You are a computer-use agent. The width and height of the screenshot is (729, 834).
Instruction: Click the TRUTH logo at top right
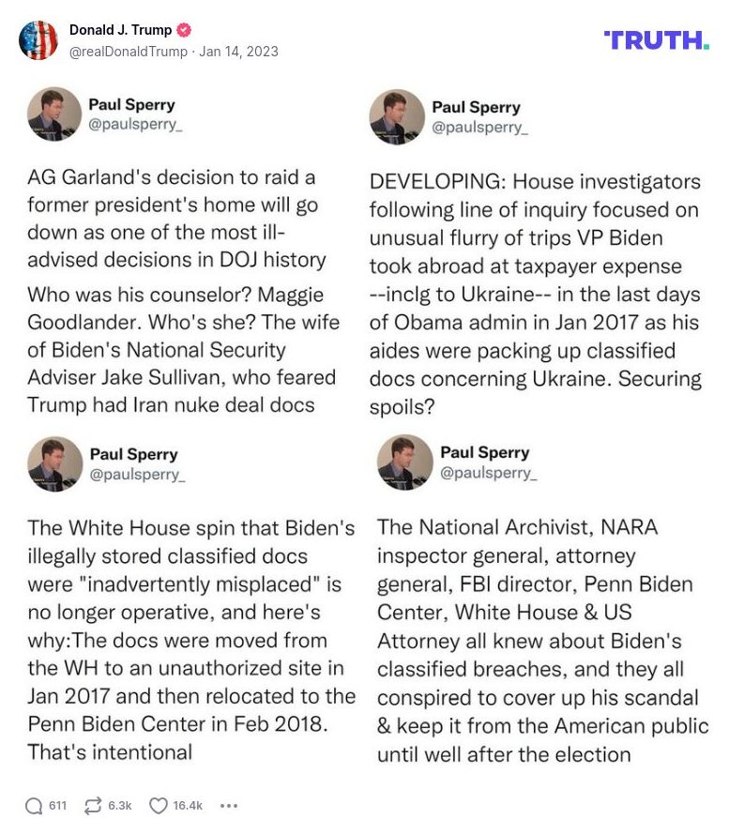[656, 39]
